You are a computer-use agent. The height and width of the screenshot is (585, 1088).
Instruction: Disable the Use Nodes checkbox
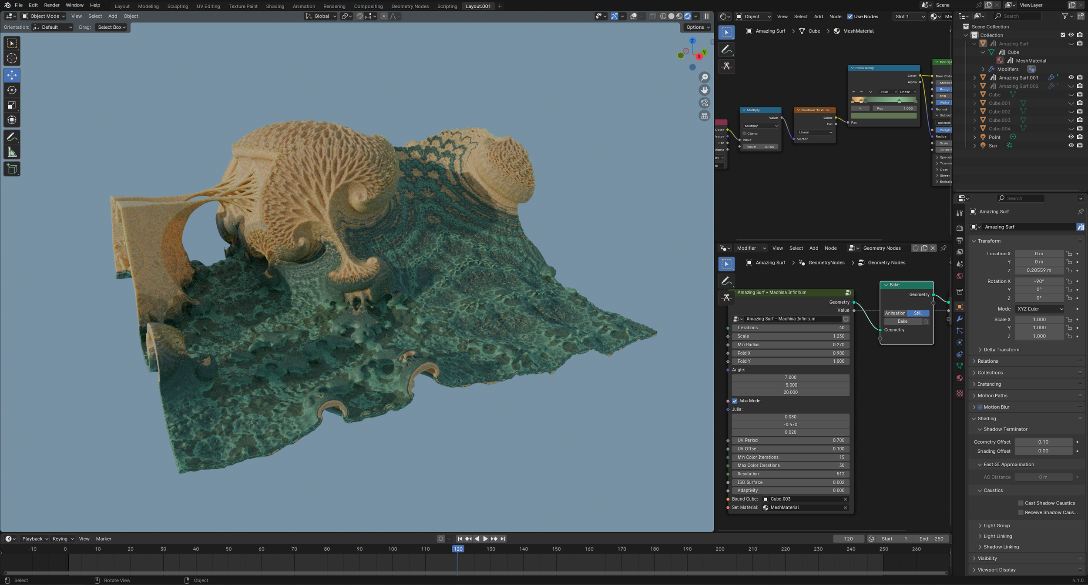pos(850,17)
